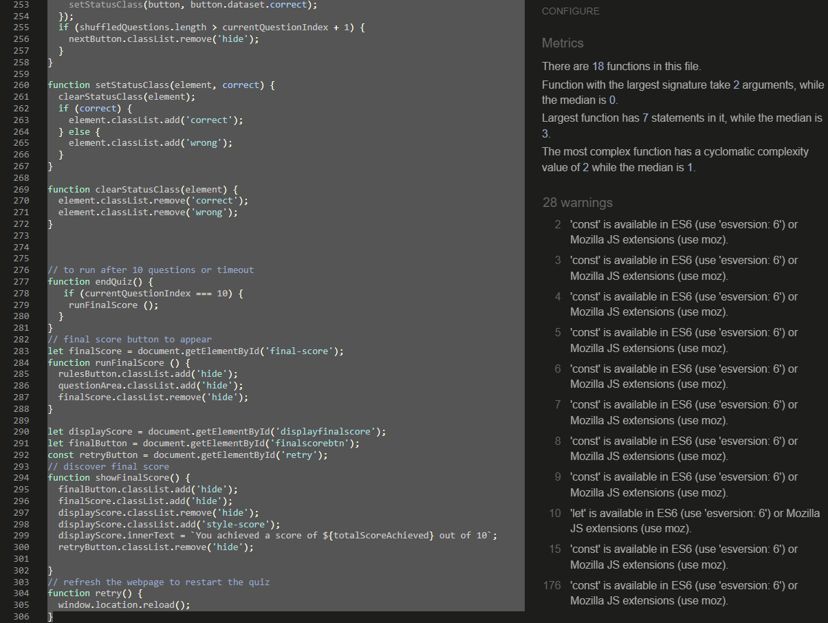Click gutter line number 306
This screenshot has height=623, width=828.
pos(21,616)
